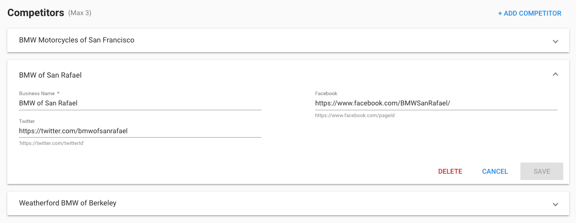The image size is (576, 223).
Task: Focus the Business Name input field
Action: click(x=140, y=103)
